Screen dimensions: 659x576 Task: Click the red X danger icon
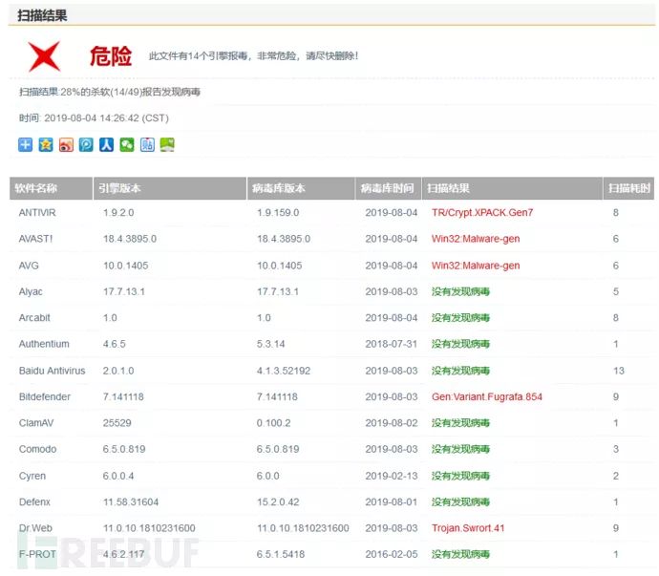tap(44, 56)
